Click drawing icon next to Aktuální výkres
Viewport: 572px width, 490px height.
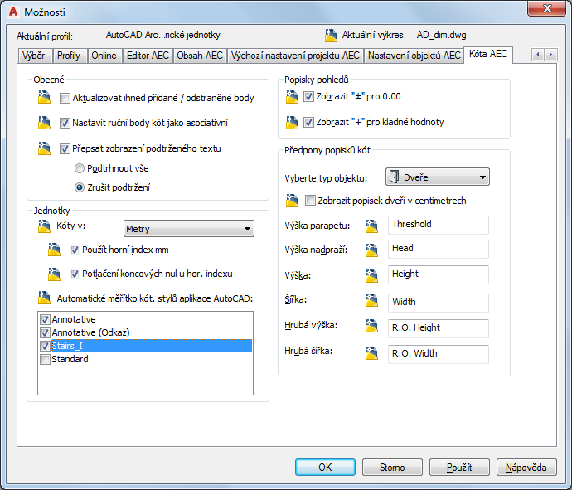pos(331,36)
